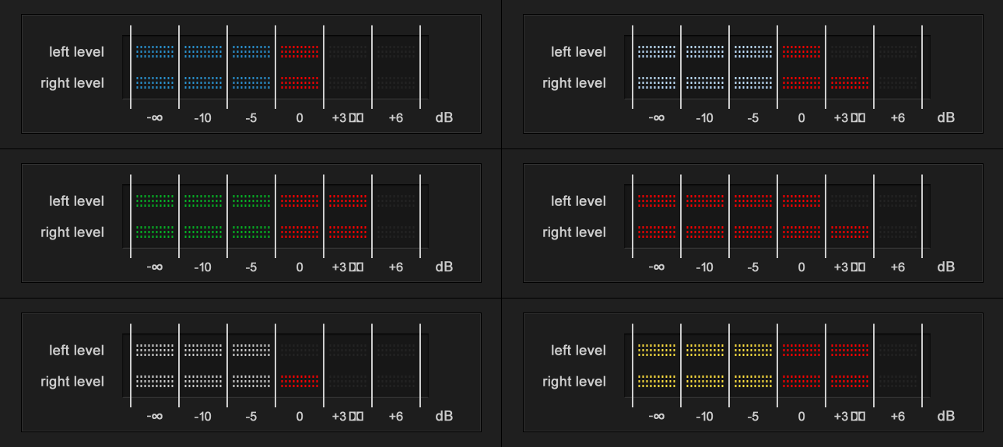Select the -∞ scale label under the green meter

154,267
